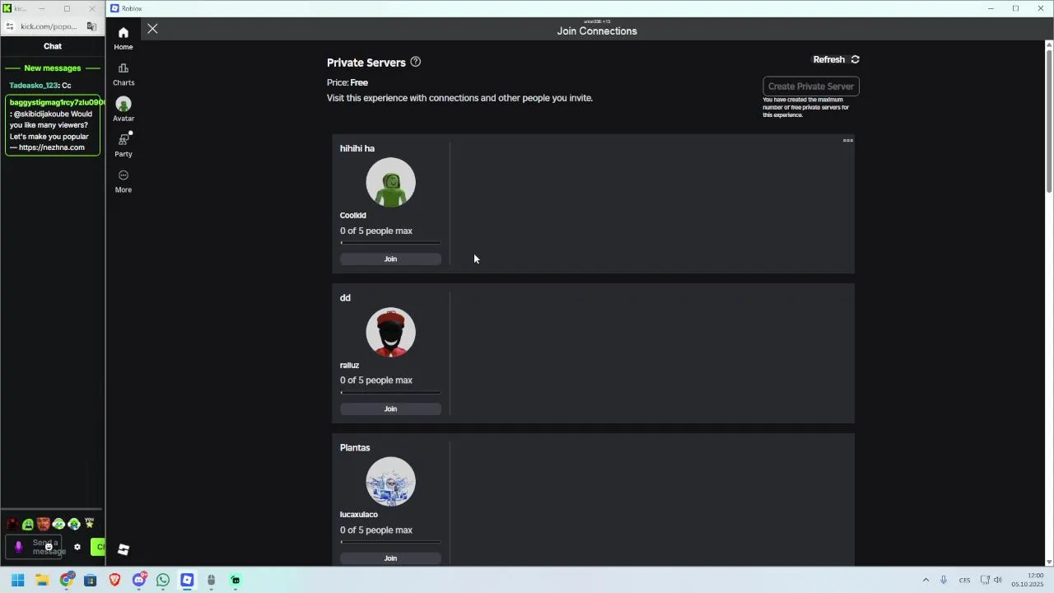The height and width of the screenshot is (593, 1054).
Task: Join the dd private server
Action: tap(390, 409)
